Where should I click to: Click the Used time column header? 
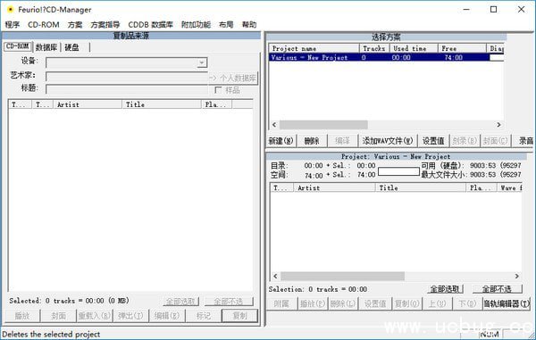(414, 48)
